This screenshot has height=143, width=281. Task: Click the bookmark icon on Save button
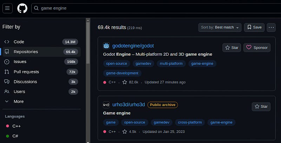[x=249, y=27]
